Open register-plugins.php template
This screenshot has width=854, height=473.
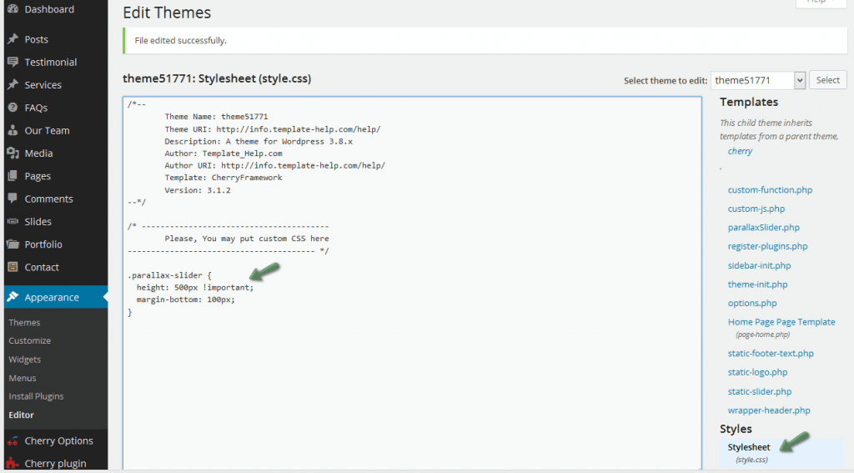coord(767,246)
